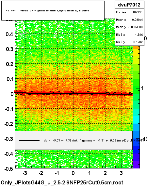The width and height of the screenshot is (147, 187).
Task: Click the x-axis label 3
Action: pos(121,173)
